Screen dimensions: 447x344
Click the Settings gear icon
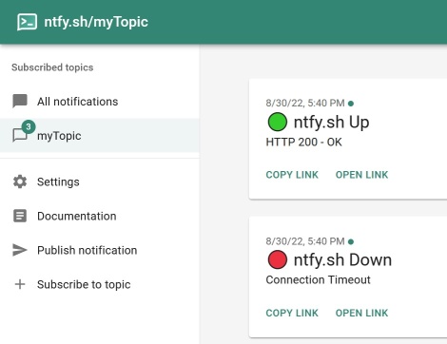[x=20, y=182]
